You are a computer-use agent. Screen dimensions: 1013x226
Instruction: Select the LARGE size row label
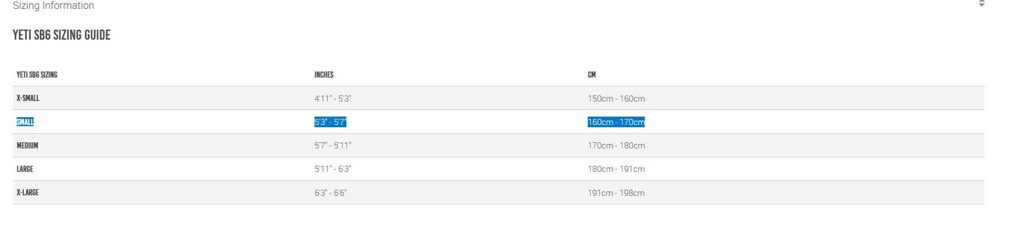(x=25, y=169)
